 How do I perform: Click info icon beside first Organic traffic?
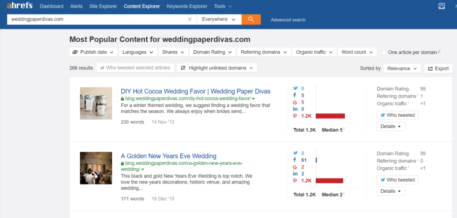tap(408, 102)
